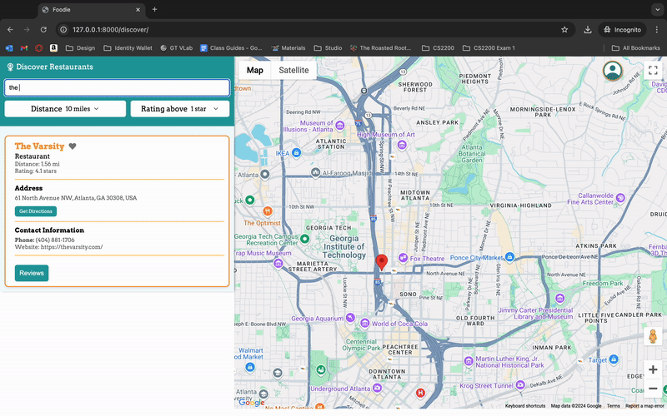Open the Distance 10 miles dropdown

tap(65, 109)
